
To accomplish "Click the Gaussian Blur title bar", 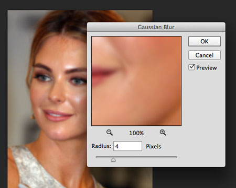I will 156,27.
